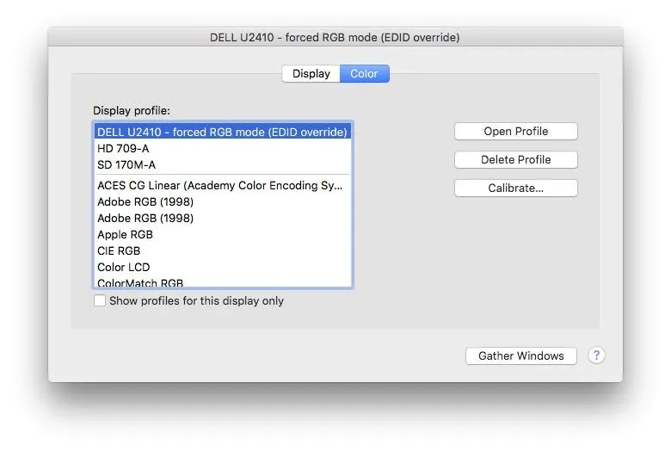
Task: Select the DELL U2410 forced RGB mode profile
Action: click(223, 132)
